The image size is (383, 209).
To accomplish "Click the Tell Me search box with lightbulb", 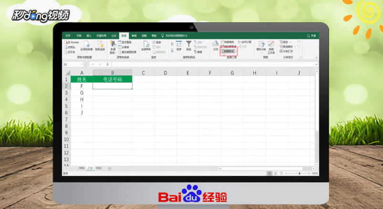I will [x=175, y=36].
